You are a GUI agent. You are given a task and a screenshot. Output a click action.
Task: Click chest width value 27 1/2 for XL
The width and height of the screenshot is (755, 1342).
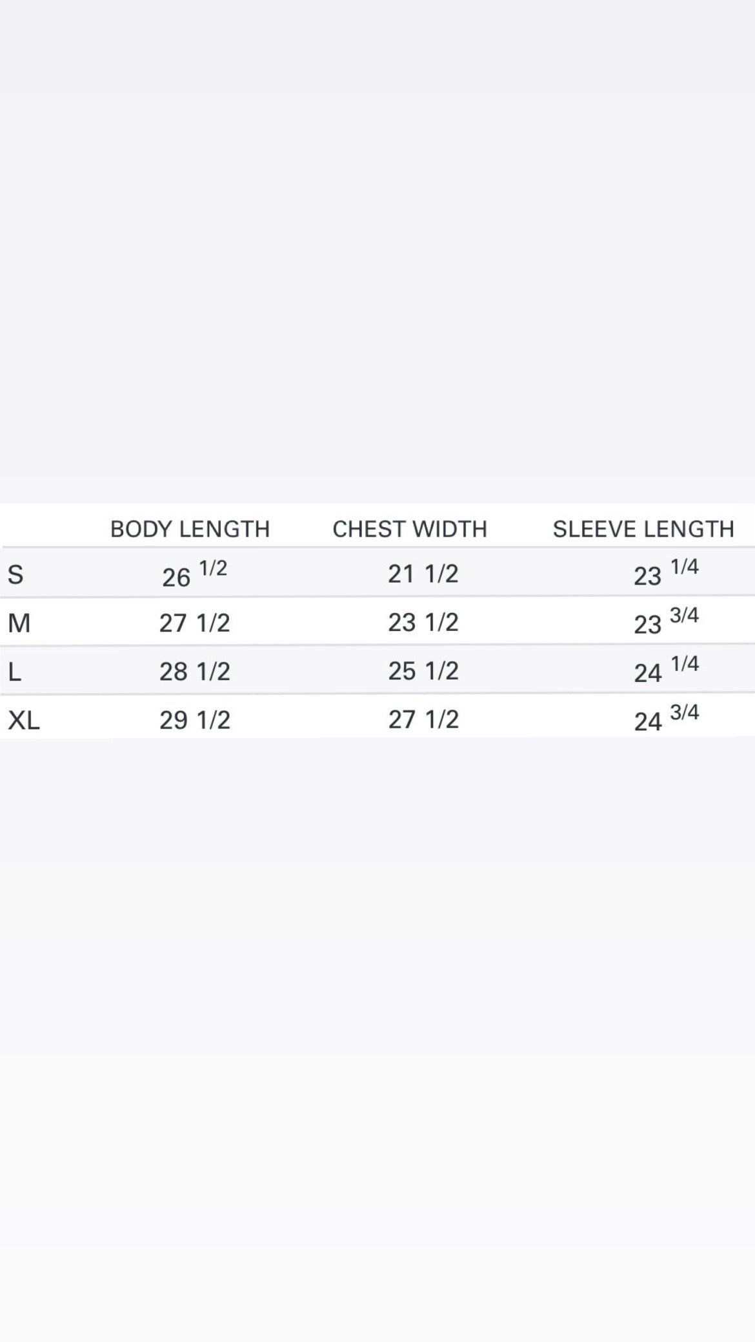click(x=423, y=719)
